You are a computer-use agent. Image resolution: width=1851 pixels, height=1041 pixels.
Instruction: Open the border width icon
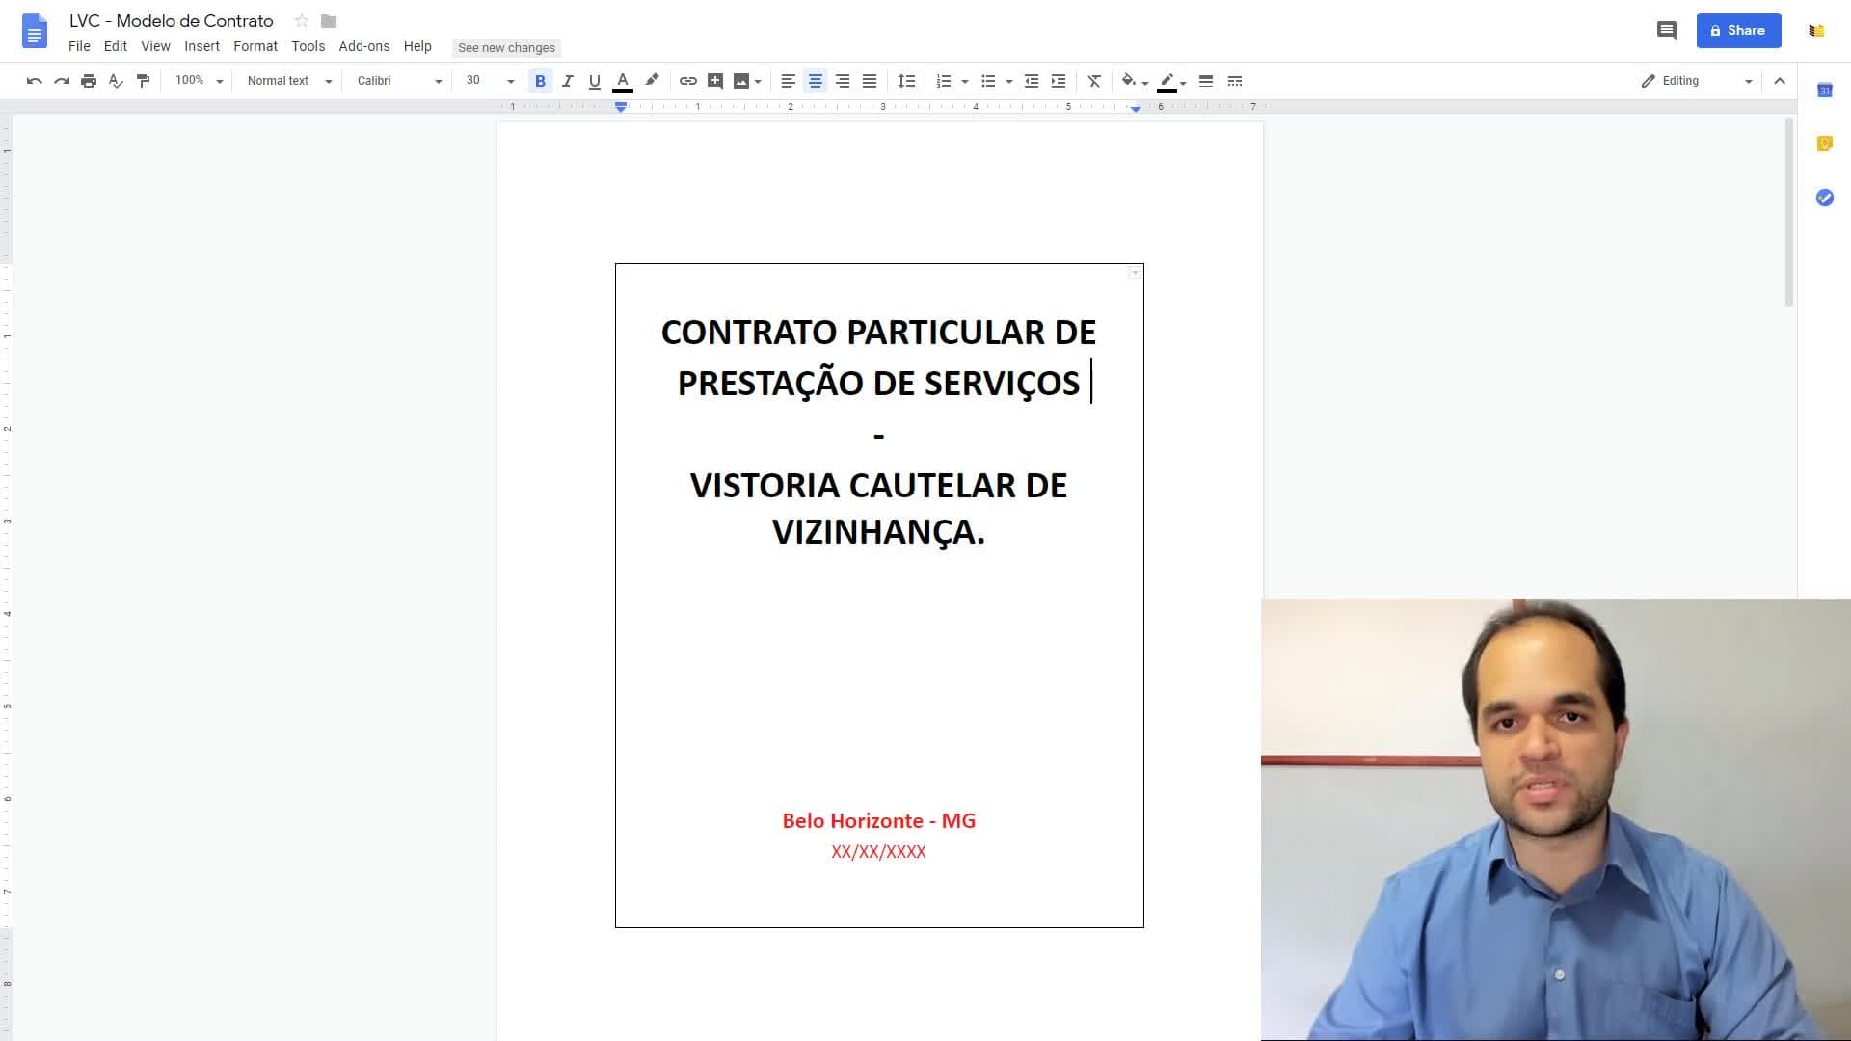click(1206, 81)
